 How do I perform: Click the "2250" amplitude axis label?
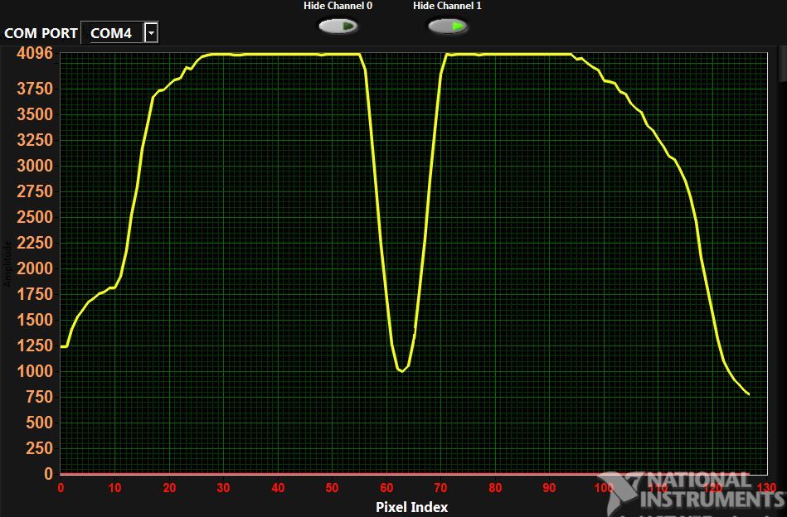coord(35,243)
